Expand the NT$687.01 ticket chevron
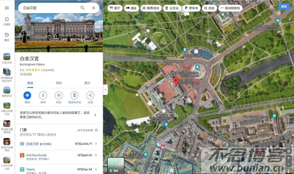 point(96,155)
